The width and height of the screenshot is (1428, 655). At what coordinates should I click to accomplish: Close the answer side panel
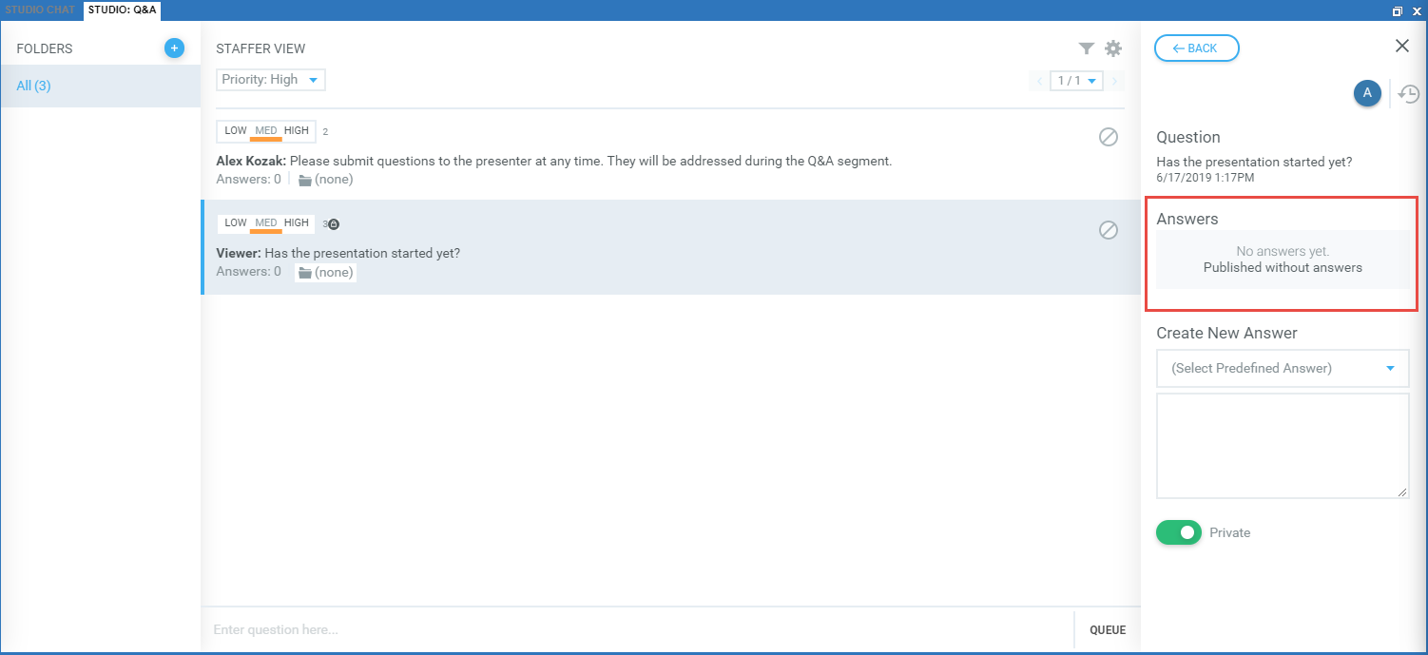point(1401,46)
